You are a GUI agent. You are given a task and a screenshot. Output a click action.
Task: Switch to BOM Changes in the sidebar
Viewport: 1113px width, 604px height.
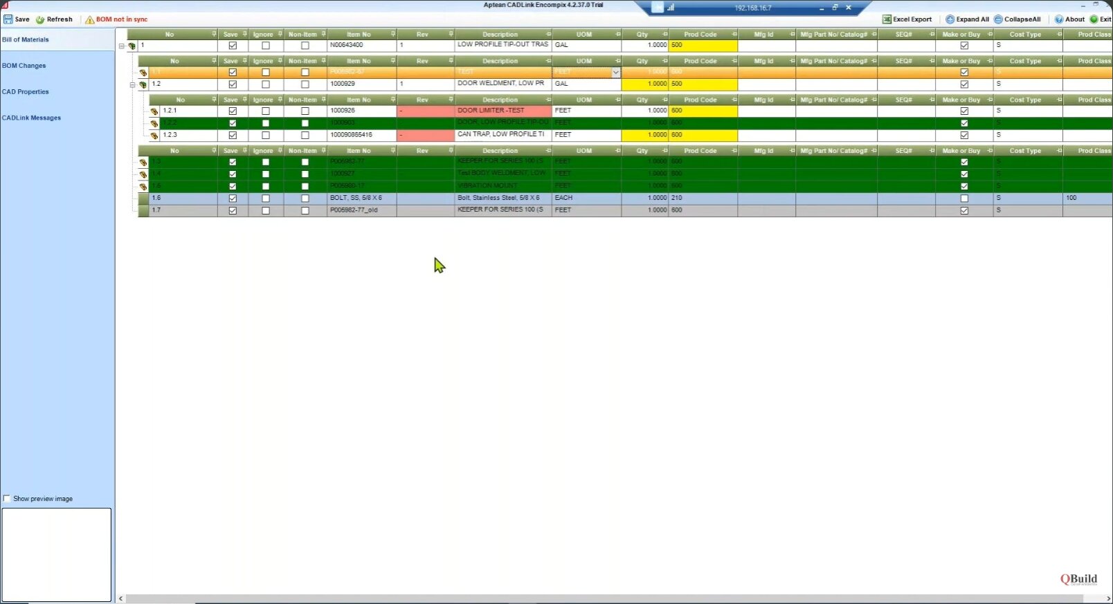tap(24, 66)
